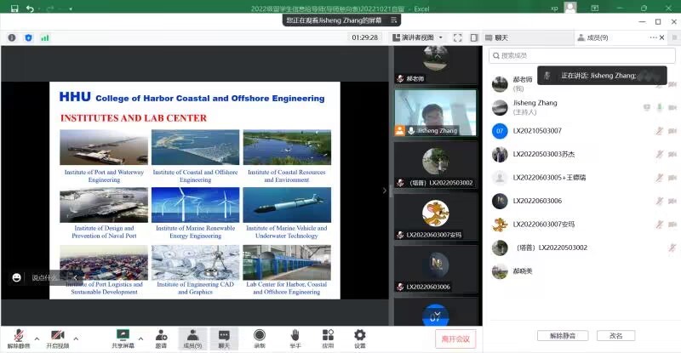Unmute microphone using 解除静音 toolbar button
Viewport: 681px width, 353px height.
point(18,338)
